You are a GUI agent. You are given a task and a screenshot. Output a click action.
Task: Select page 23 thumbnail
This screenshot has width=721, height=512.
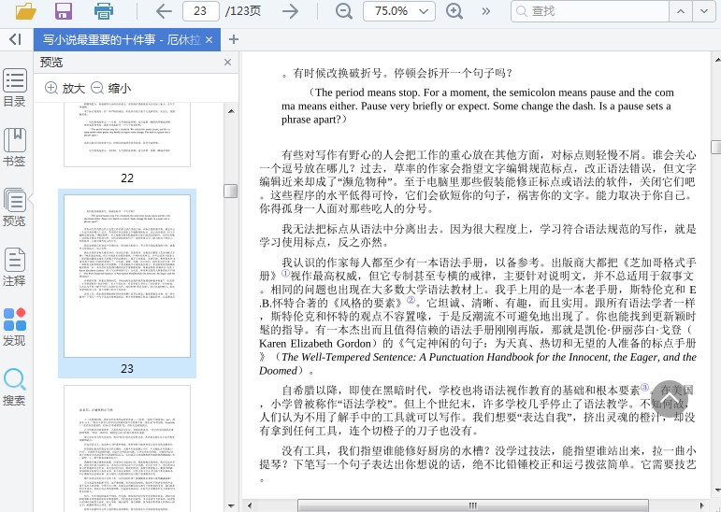click(x=127, y=276)
